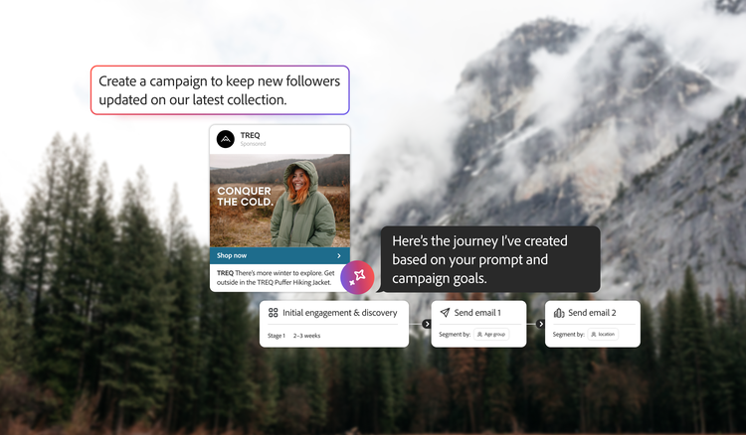Click the icon beside Send email 2

pos(559,313)
